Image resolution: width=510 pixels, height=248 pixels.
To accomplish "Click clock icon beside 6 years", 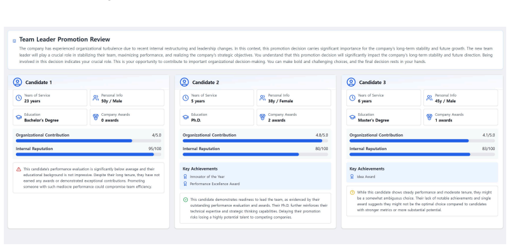I will (353, 98).
